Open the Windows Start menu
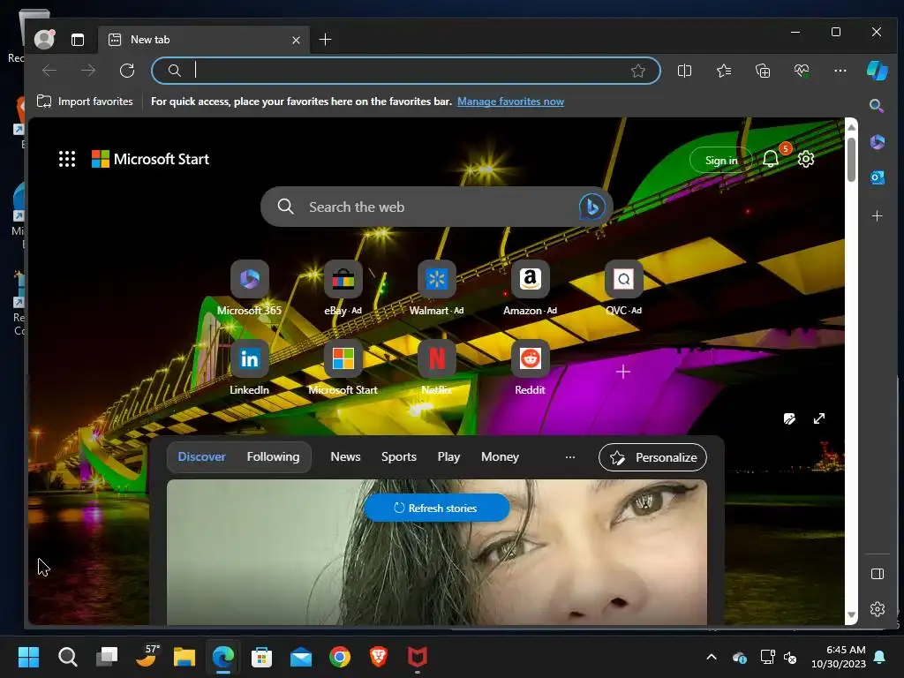This screenshot has width=904, height=678. [28, 657]
